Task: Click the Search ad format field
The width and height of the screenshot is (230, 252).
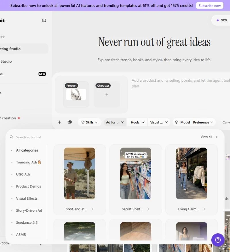Action: coord(28,137)
